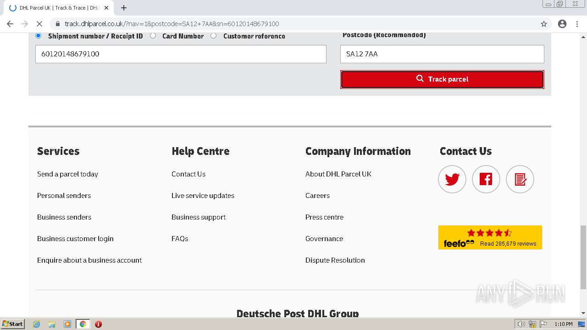Open Enquire about a business account

pos(89,260)
